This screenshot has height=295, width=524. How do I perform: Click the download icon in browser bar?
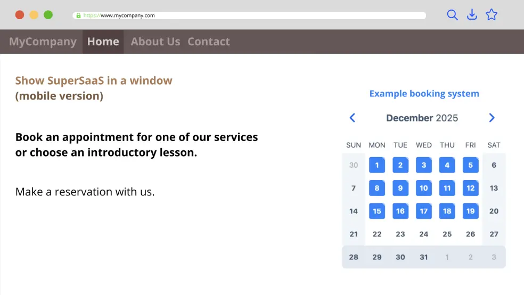click(x=472, y=15)
